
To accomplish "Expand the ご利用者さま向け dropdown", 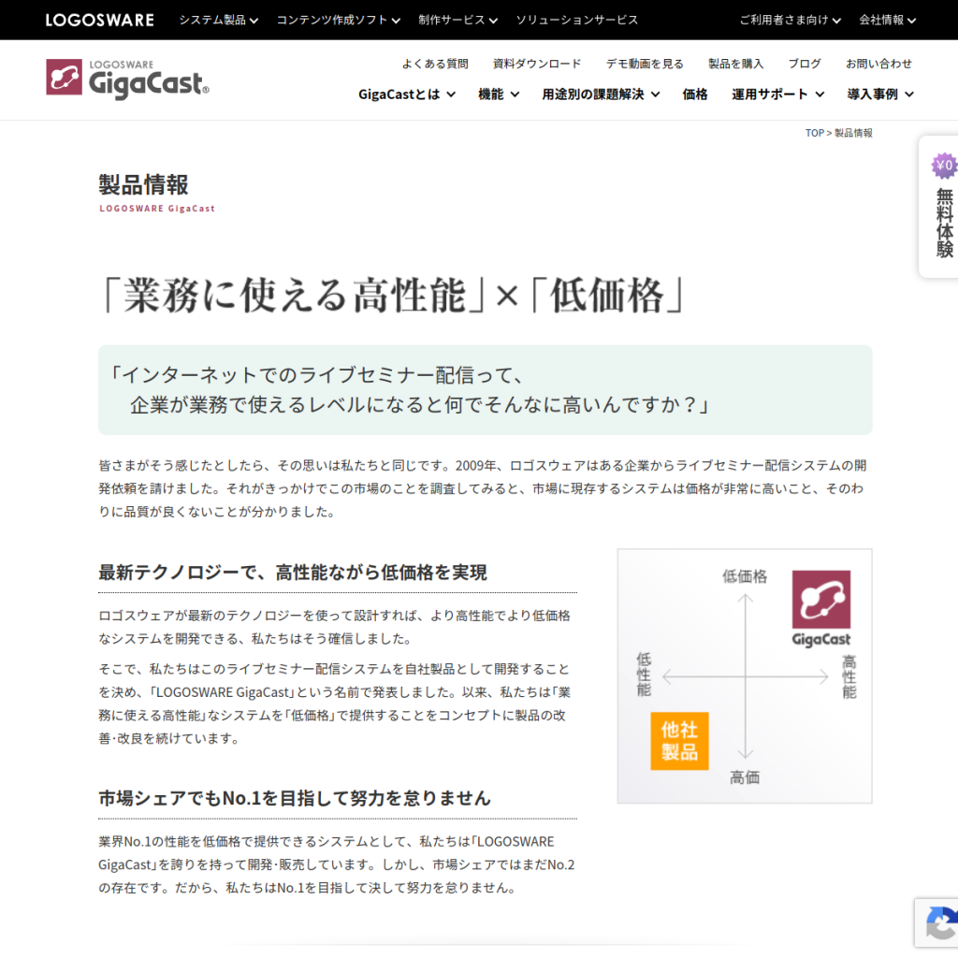I will tap(790, 21).
